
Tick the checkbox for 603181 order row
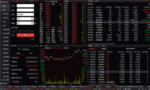coord(88,67)
